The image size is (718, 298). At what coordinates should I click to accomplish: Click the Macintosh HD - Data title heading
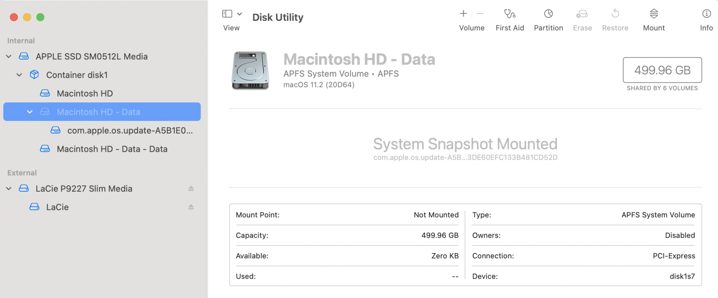tap(359, 59)
